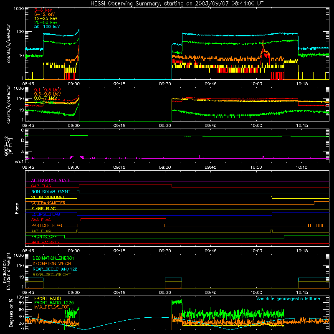Viewport: 334px width, 334px height.
Task: Select the yellow 12-25 keV legend label
Action: pos(46,18)
